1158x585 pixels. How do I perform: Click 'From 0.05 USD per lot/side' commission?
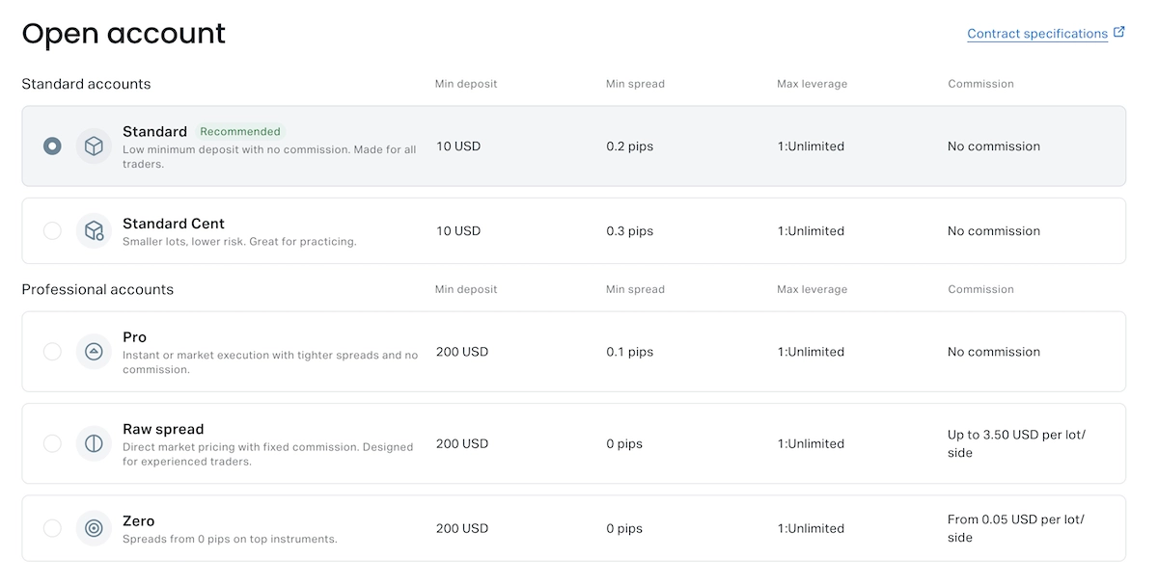pos(1016,528)
